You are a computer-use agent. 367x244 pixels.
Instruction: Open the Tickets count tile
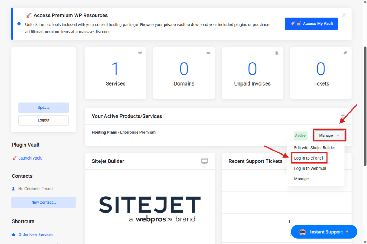(320, 73)
